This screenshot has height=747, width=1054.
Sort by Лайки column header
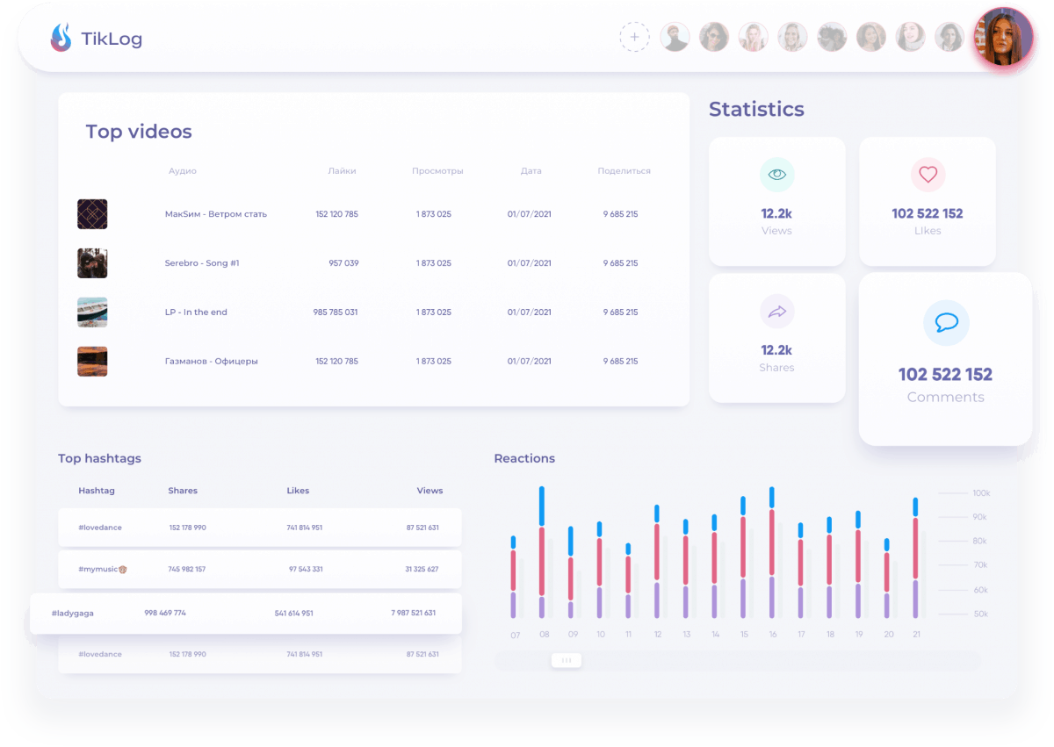[342, 171]
